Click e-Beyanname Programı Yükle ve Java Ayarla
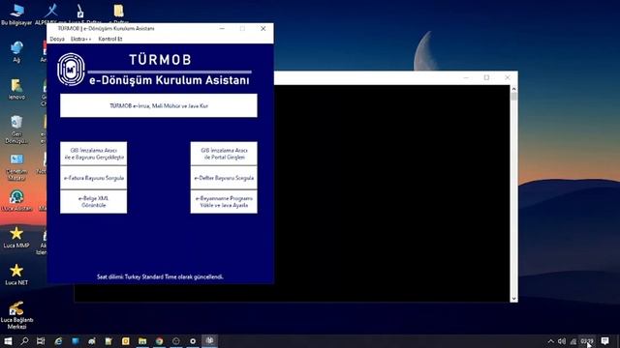The image size is (620, 348). tap(224, 202)
